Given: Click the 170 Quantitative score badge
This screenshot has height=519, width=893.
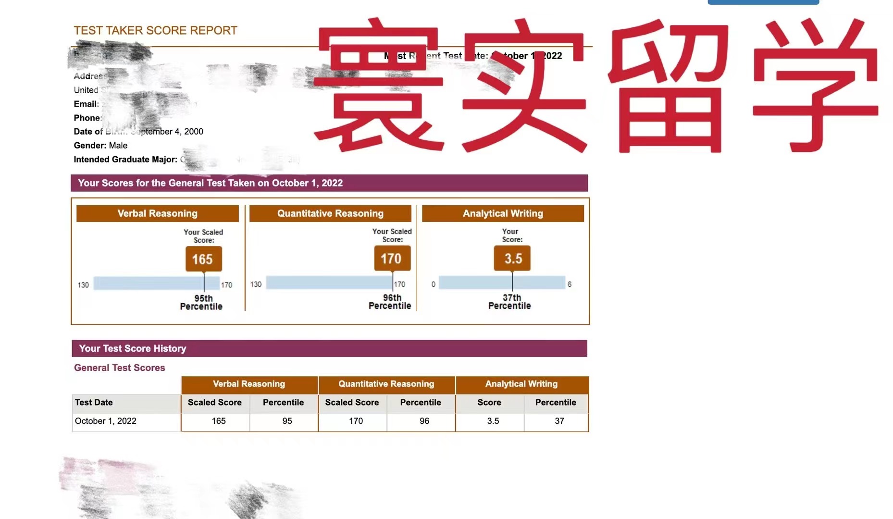Looking at the screenshot, I should tap(392, 259).
